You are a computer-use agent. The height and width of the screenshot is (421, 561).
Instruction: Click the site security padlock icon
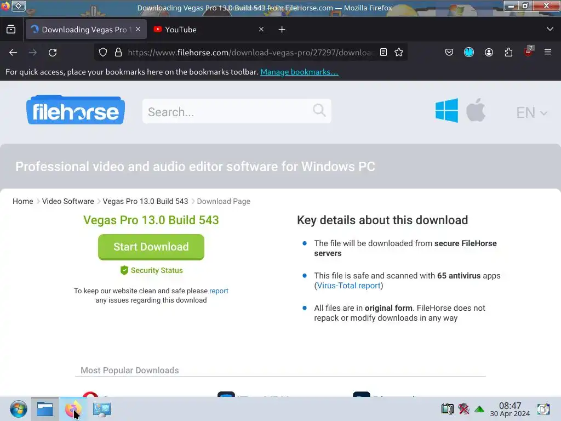pos(118,52)
